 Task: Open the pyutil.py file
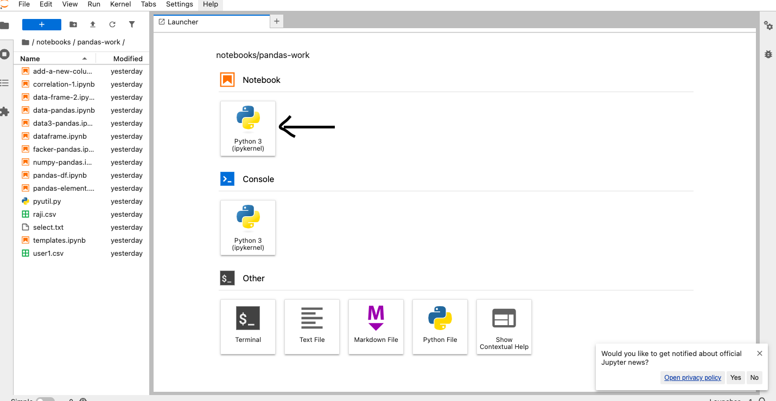click(47, 202)
